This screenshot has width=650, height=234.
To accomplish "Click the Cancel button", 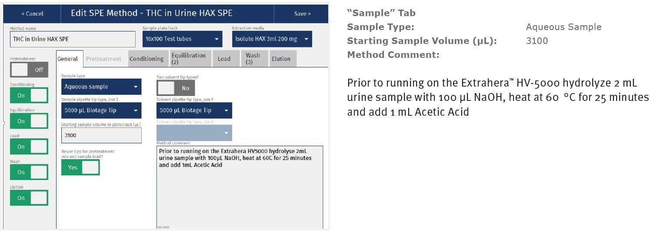I will click(32, 13).
